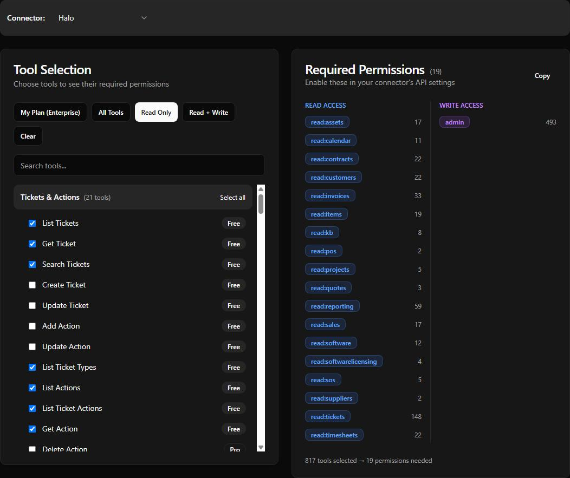The image size is (570, 478).
Task: Enable the Add Action checkbox
Action: [x=33, y=326]
